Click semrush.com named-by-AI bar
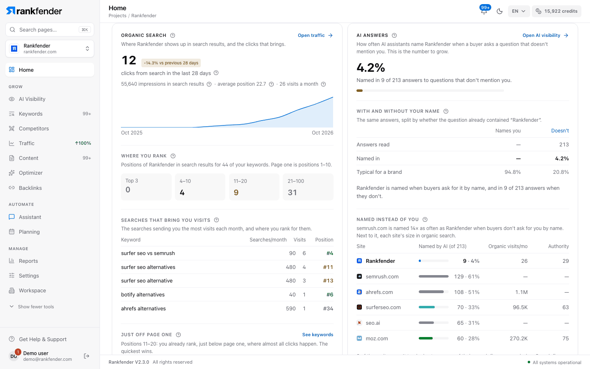590x369 pixels. (433, 276)
